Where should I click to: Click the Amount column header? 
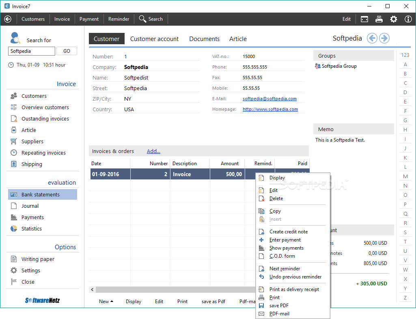point(227,164)
